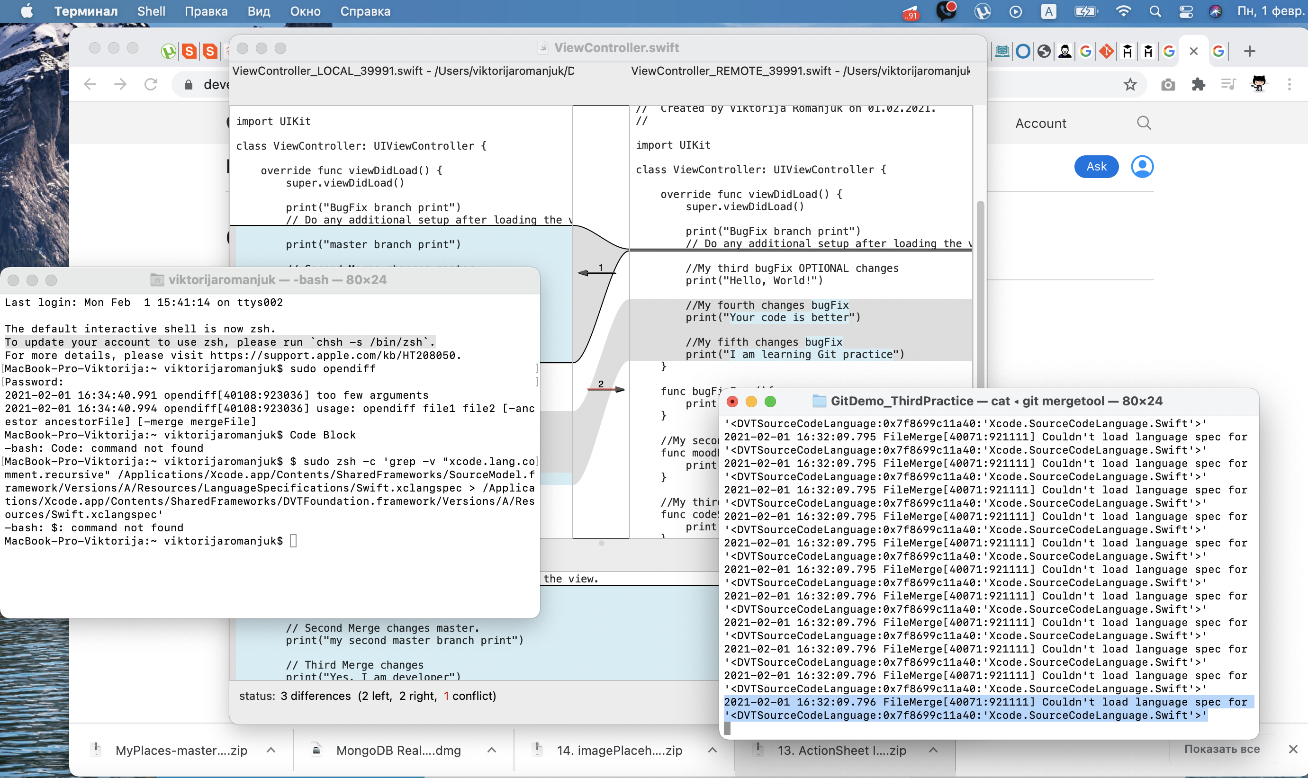Open the Вид menu
Viewport: 1308px width, 778px height.
pos(259,11)
